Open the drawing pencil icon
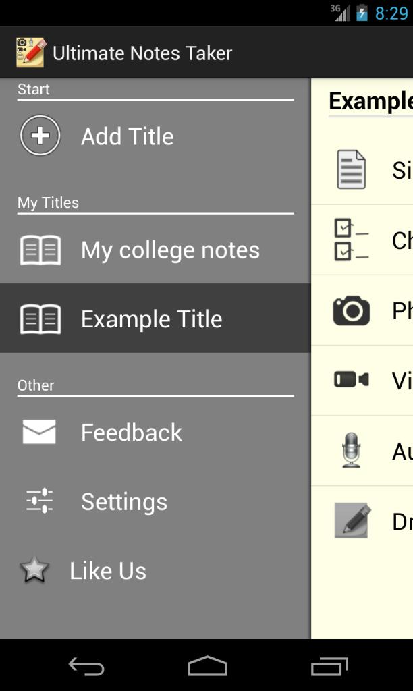 pos(350,520)
